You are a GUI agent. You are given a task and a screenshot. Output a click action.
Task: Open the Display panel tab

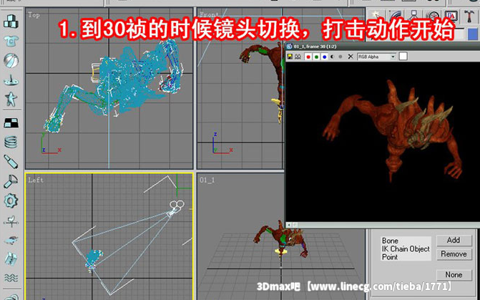coord(451,16)
